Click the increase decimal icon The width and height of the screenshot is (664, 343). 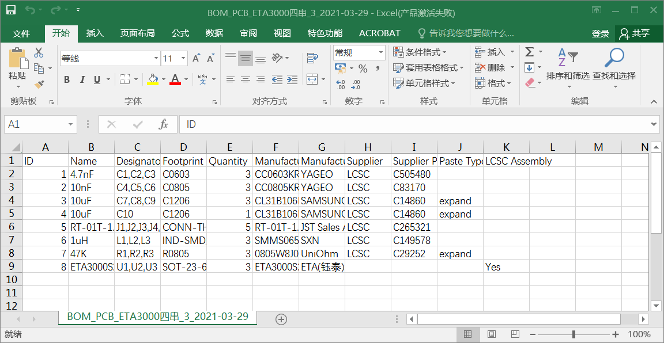pos(341,85)
